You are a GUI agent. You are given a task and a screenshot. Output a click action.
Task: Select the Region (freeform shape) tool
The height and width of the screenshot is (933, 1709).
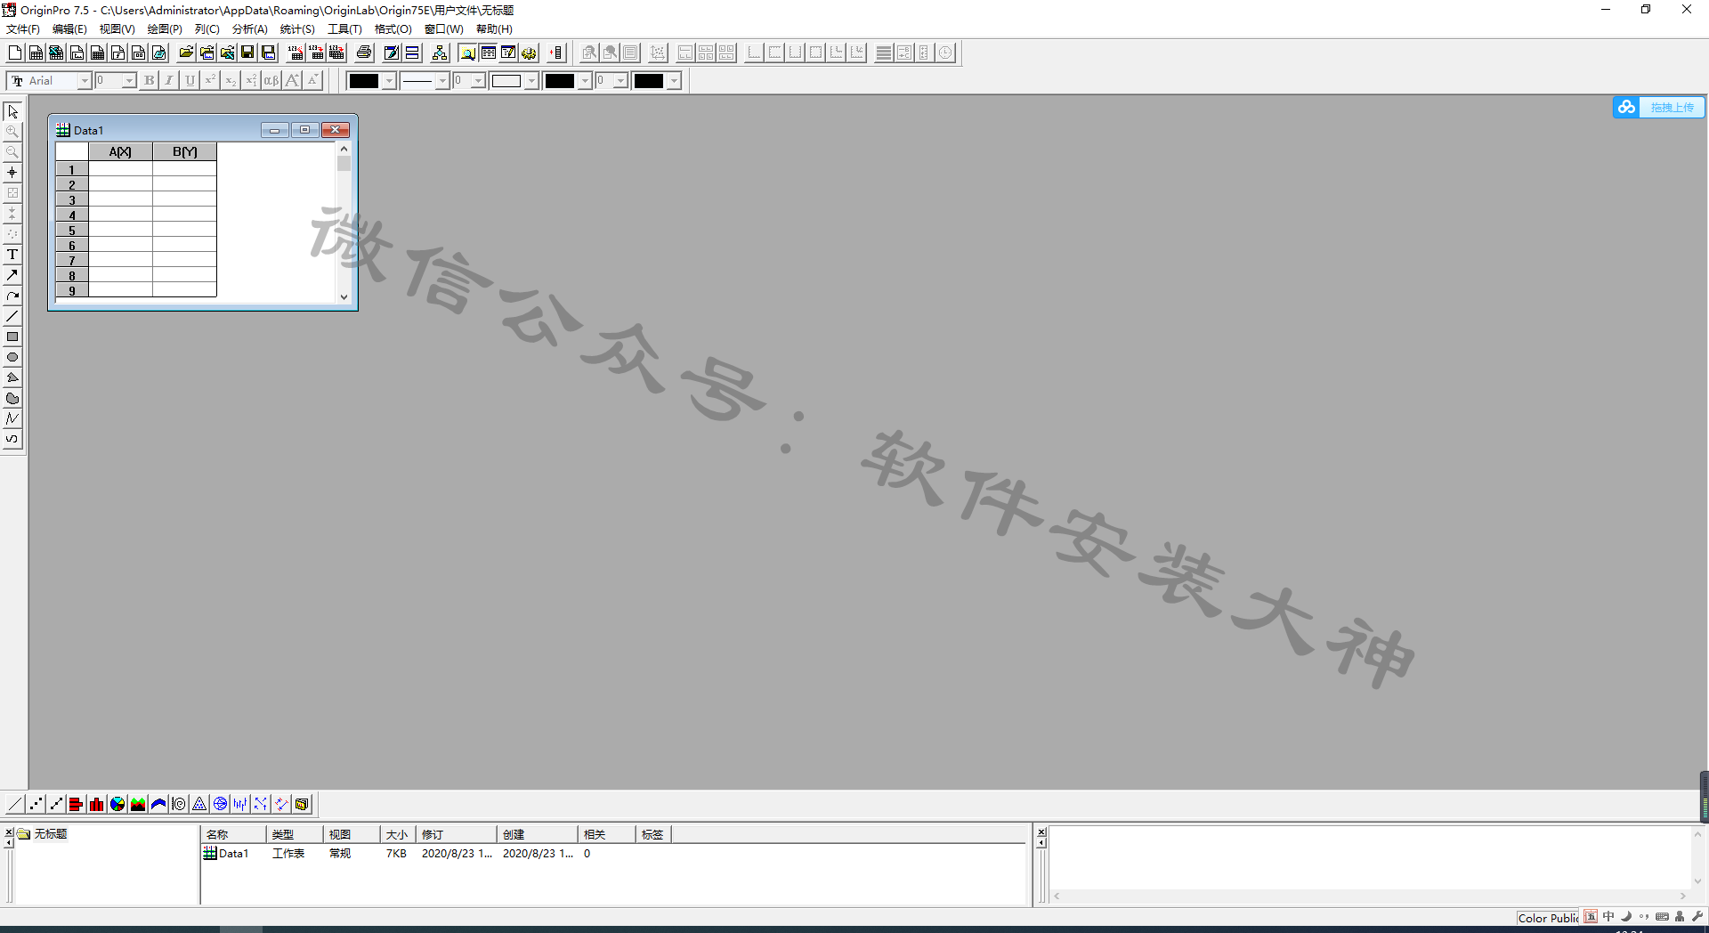tap(12, 398)
